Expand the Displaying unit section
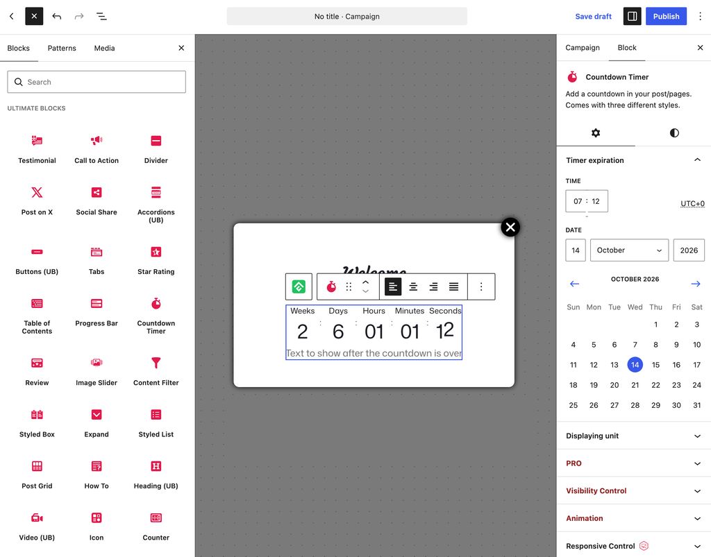 point(633,436)
